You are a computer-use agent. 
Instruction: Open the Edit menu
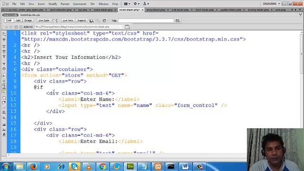pos(22,4)
